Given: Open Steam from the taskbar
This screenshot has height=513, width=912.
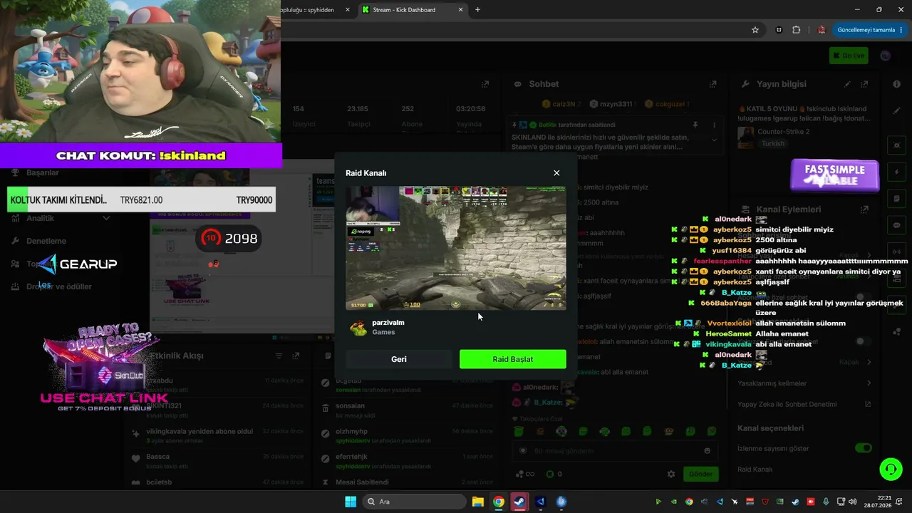Looking at the screenshot, I should pyautogui.click(x=519, y=502).
